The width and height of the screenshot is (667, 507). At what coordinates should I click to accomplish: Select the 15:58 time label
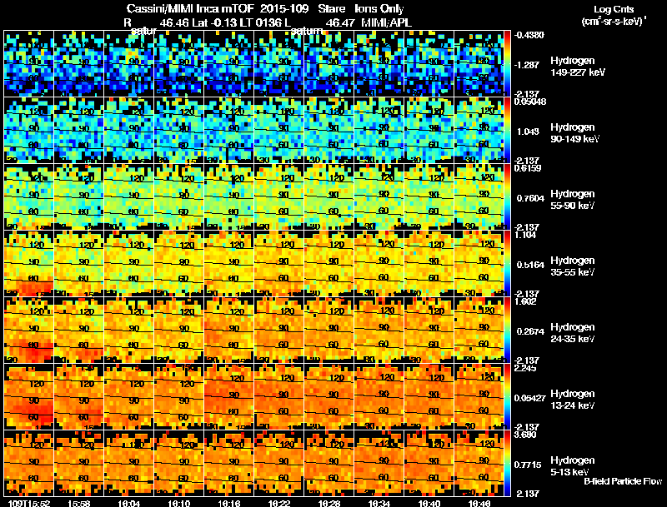pos(78,503)
